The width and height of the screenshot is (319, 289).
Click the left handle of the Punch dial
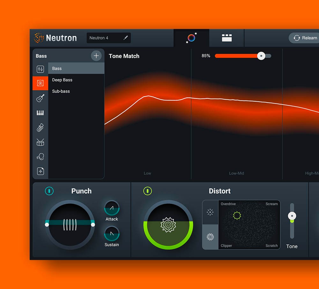[x=47, y=225]
